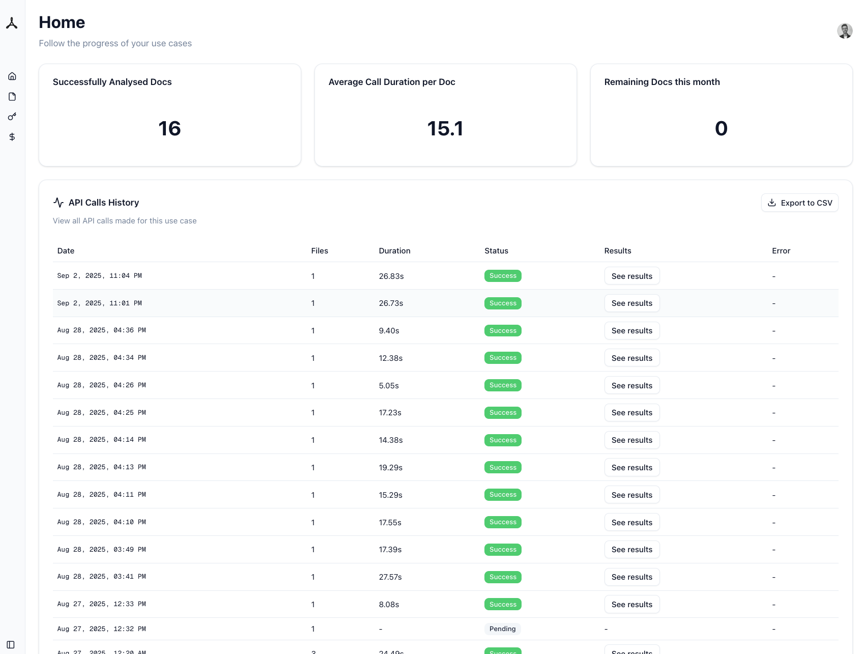Click the 15.1 average duration value
This screenshot has height=654, width=863.
pyautogui.click(x=445, y=128)
